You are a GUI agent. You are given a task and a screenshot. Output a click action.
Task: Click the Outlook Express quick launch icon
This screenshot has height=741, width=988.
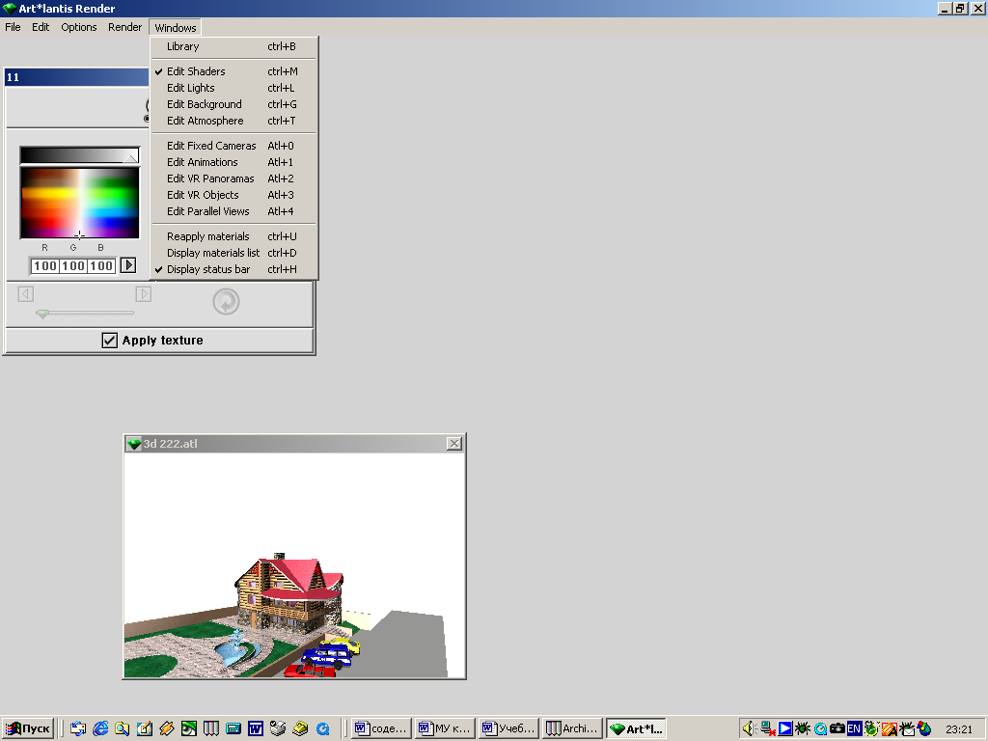(78, 728)
